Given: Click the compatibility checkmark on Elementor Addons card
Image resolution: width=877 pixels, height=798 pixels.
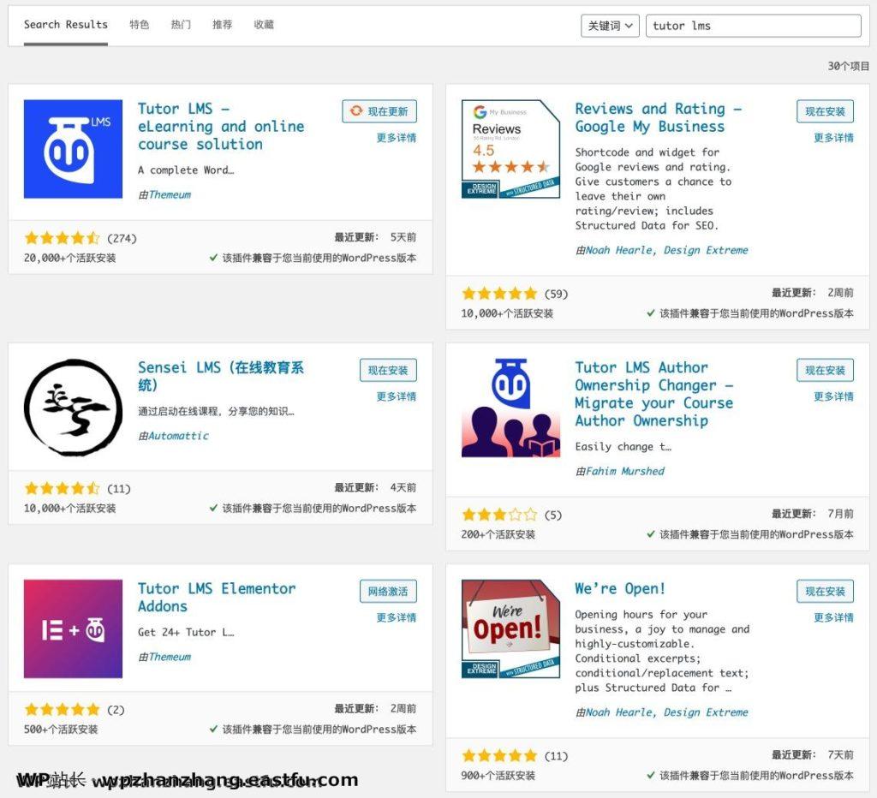Looking at the screenshot, I should point(213,729).
